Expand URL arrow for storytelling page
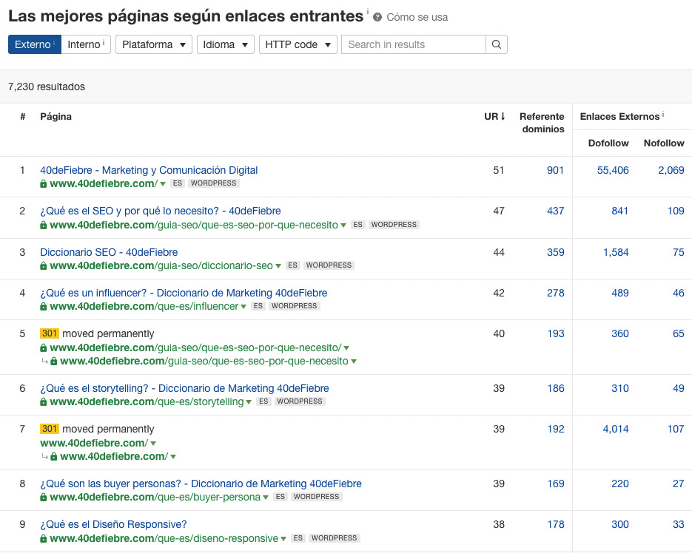Image resolution: width=692 pixels, height=553 pixels. click(x=249, y=402)
